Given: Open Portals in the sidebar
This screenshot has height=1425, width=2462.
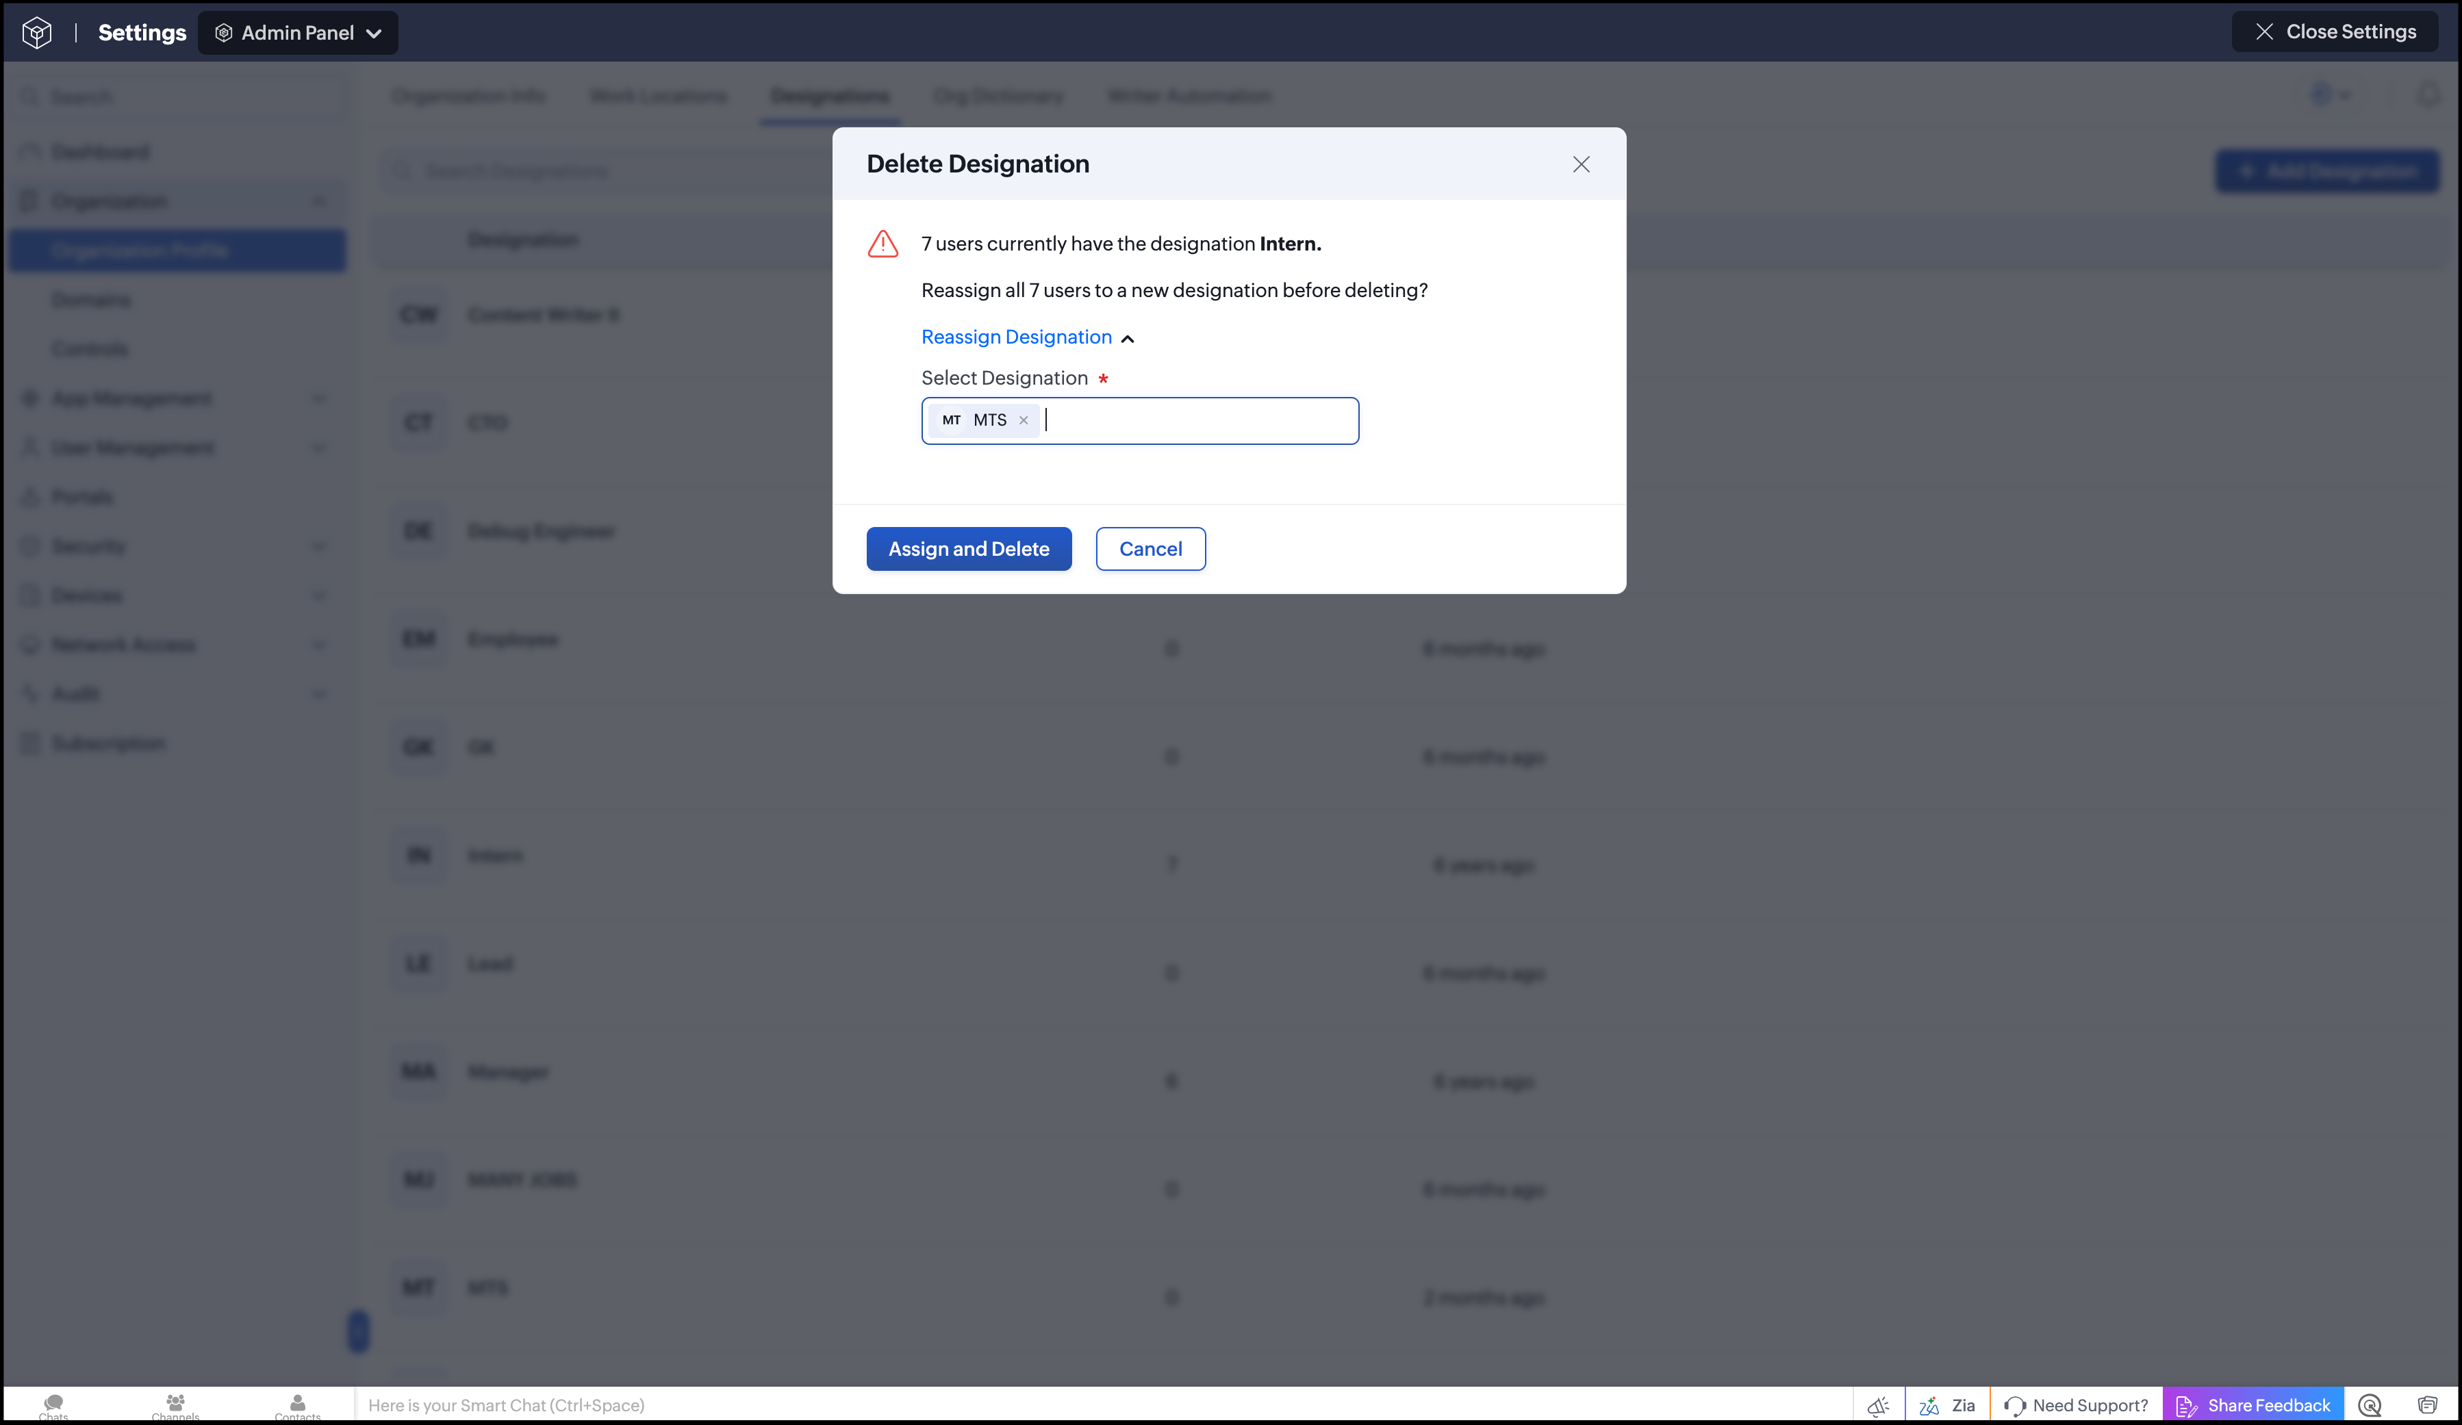Looking at the screenshot, I should tap(177, 497).
